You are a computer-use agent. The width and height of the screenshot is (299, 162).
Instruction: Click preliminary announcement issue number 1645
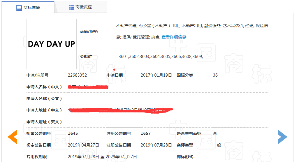(x=73, y=133)
